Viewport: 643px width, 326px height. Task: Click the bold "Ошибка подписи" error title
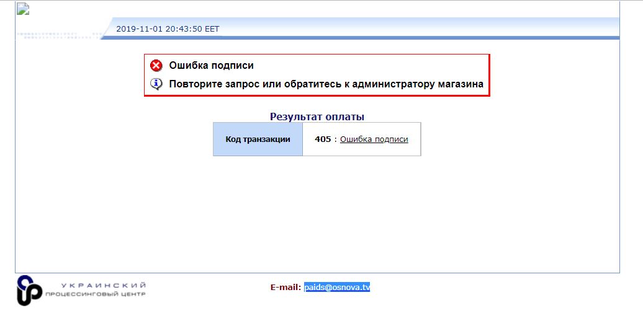coord(211,66)
